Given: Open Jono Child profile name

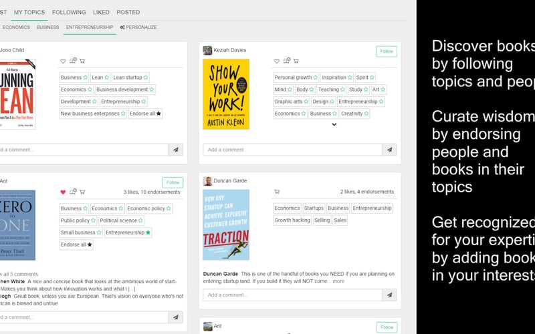Looking at the screenshot, I should tap(12, 50).
